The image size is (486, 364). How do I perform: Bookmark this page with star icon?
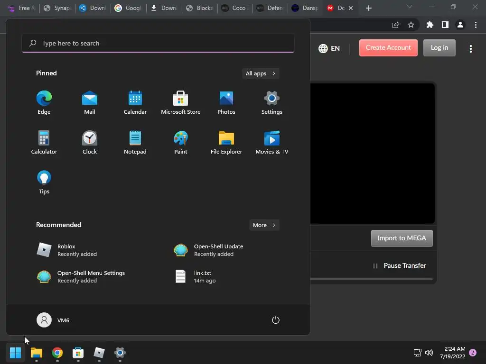(x=411, y=25)
